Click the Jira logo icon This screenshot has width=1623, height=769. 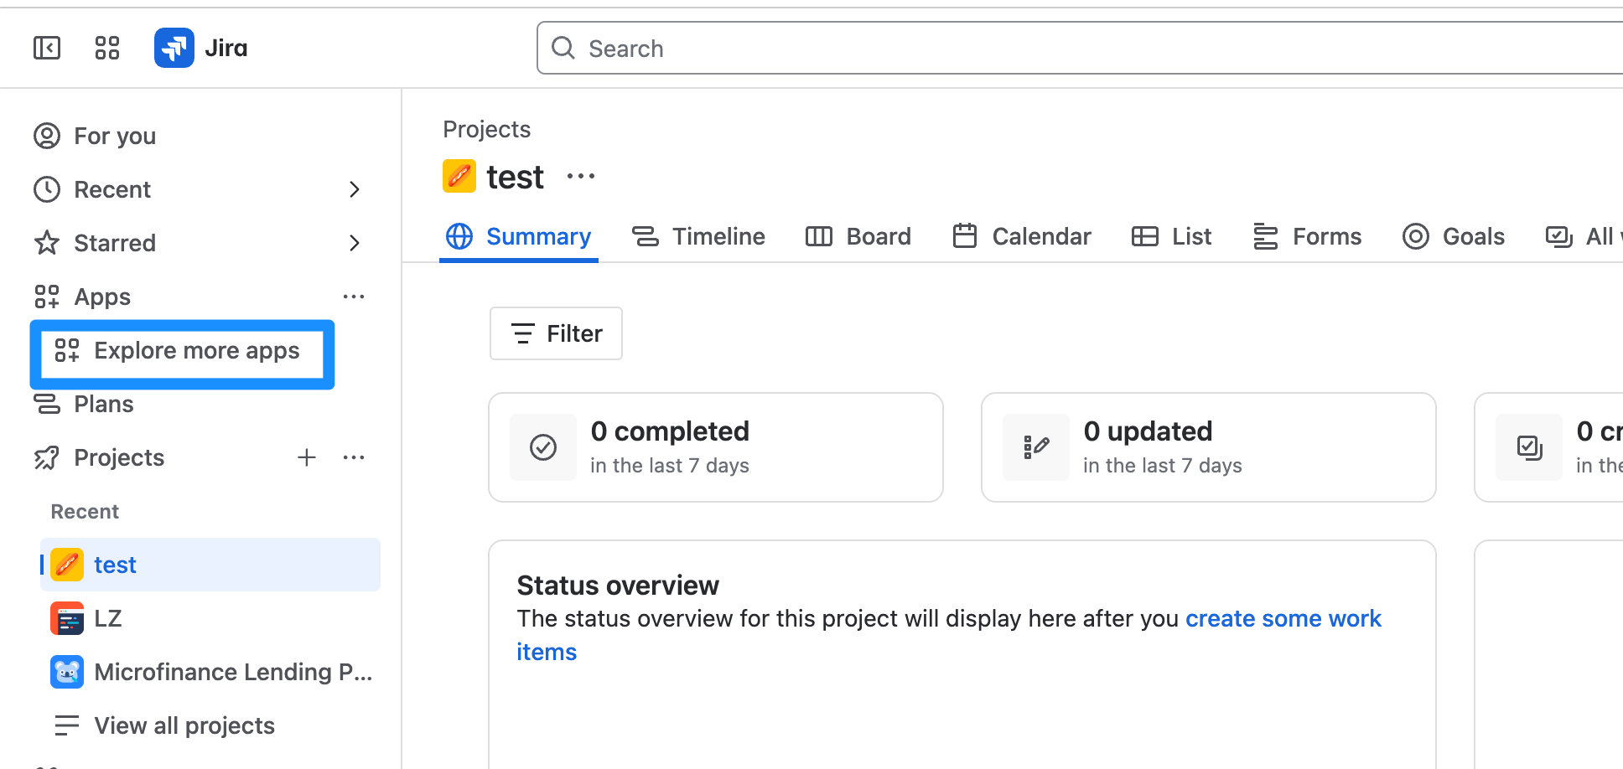(x=174, y=48)
